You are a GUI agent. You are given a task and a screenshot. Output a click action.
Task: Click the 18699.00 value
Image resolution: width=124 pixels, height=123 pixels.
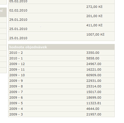[x=94, y=98]
